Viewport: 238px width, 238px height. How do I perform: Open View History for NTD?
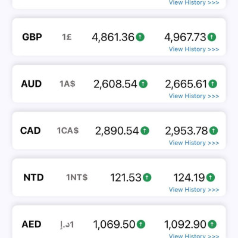pyautogui.click(x=194, y=190)
